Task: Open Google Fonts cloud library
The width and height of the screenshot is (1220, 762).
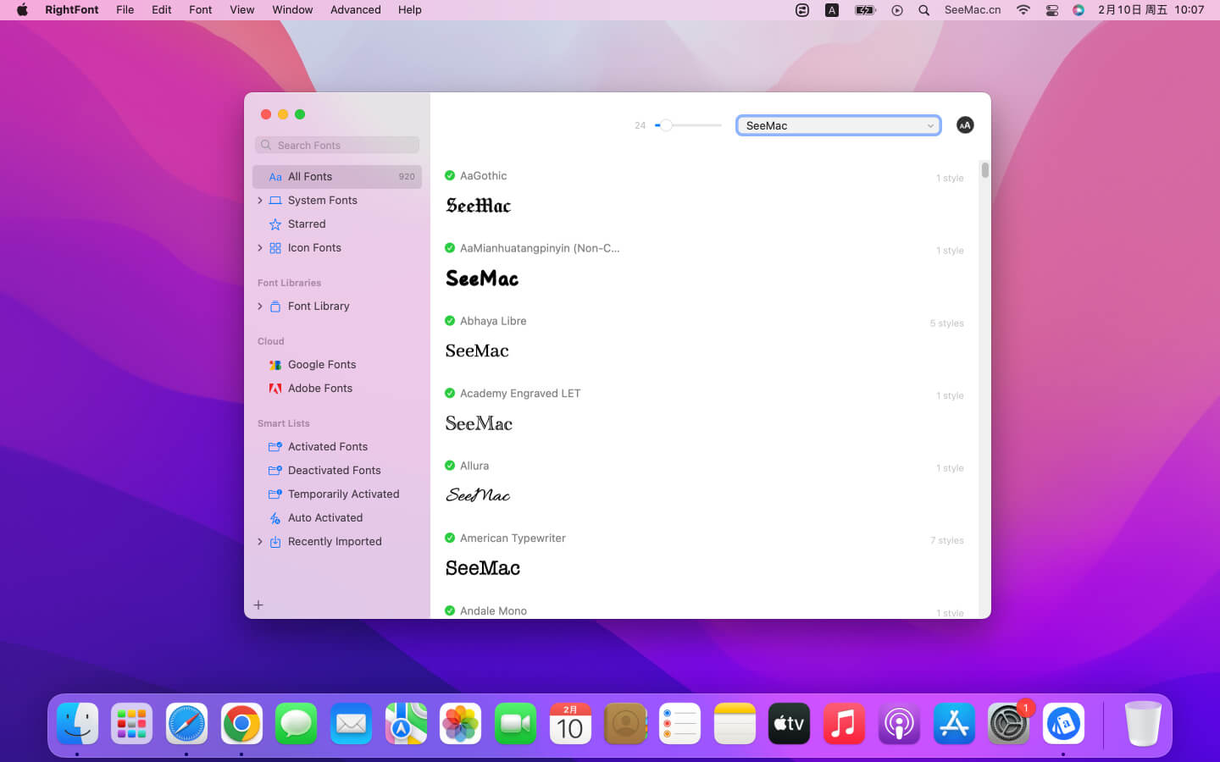Action: 321,365
